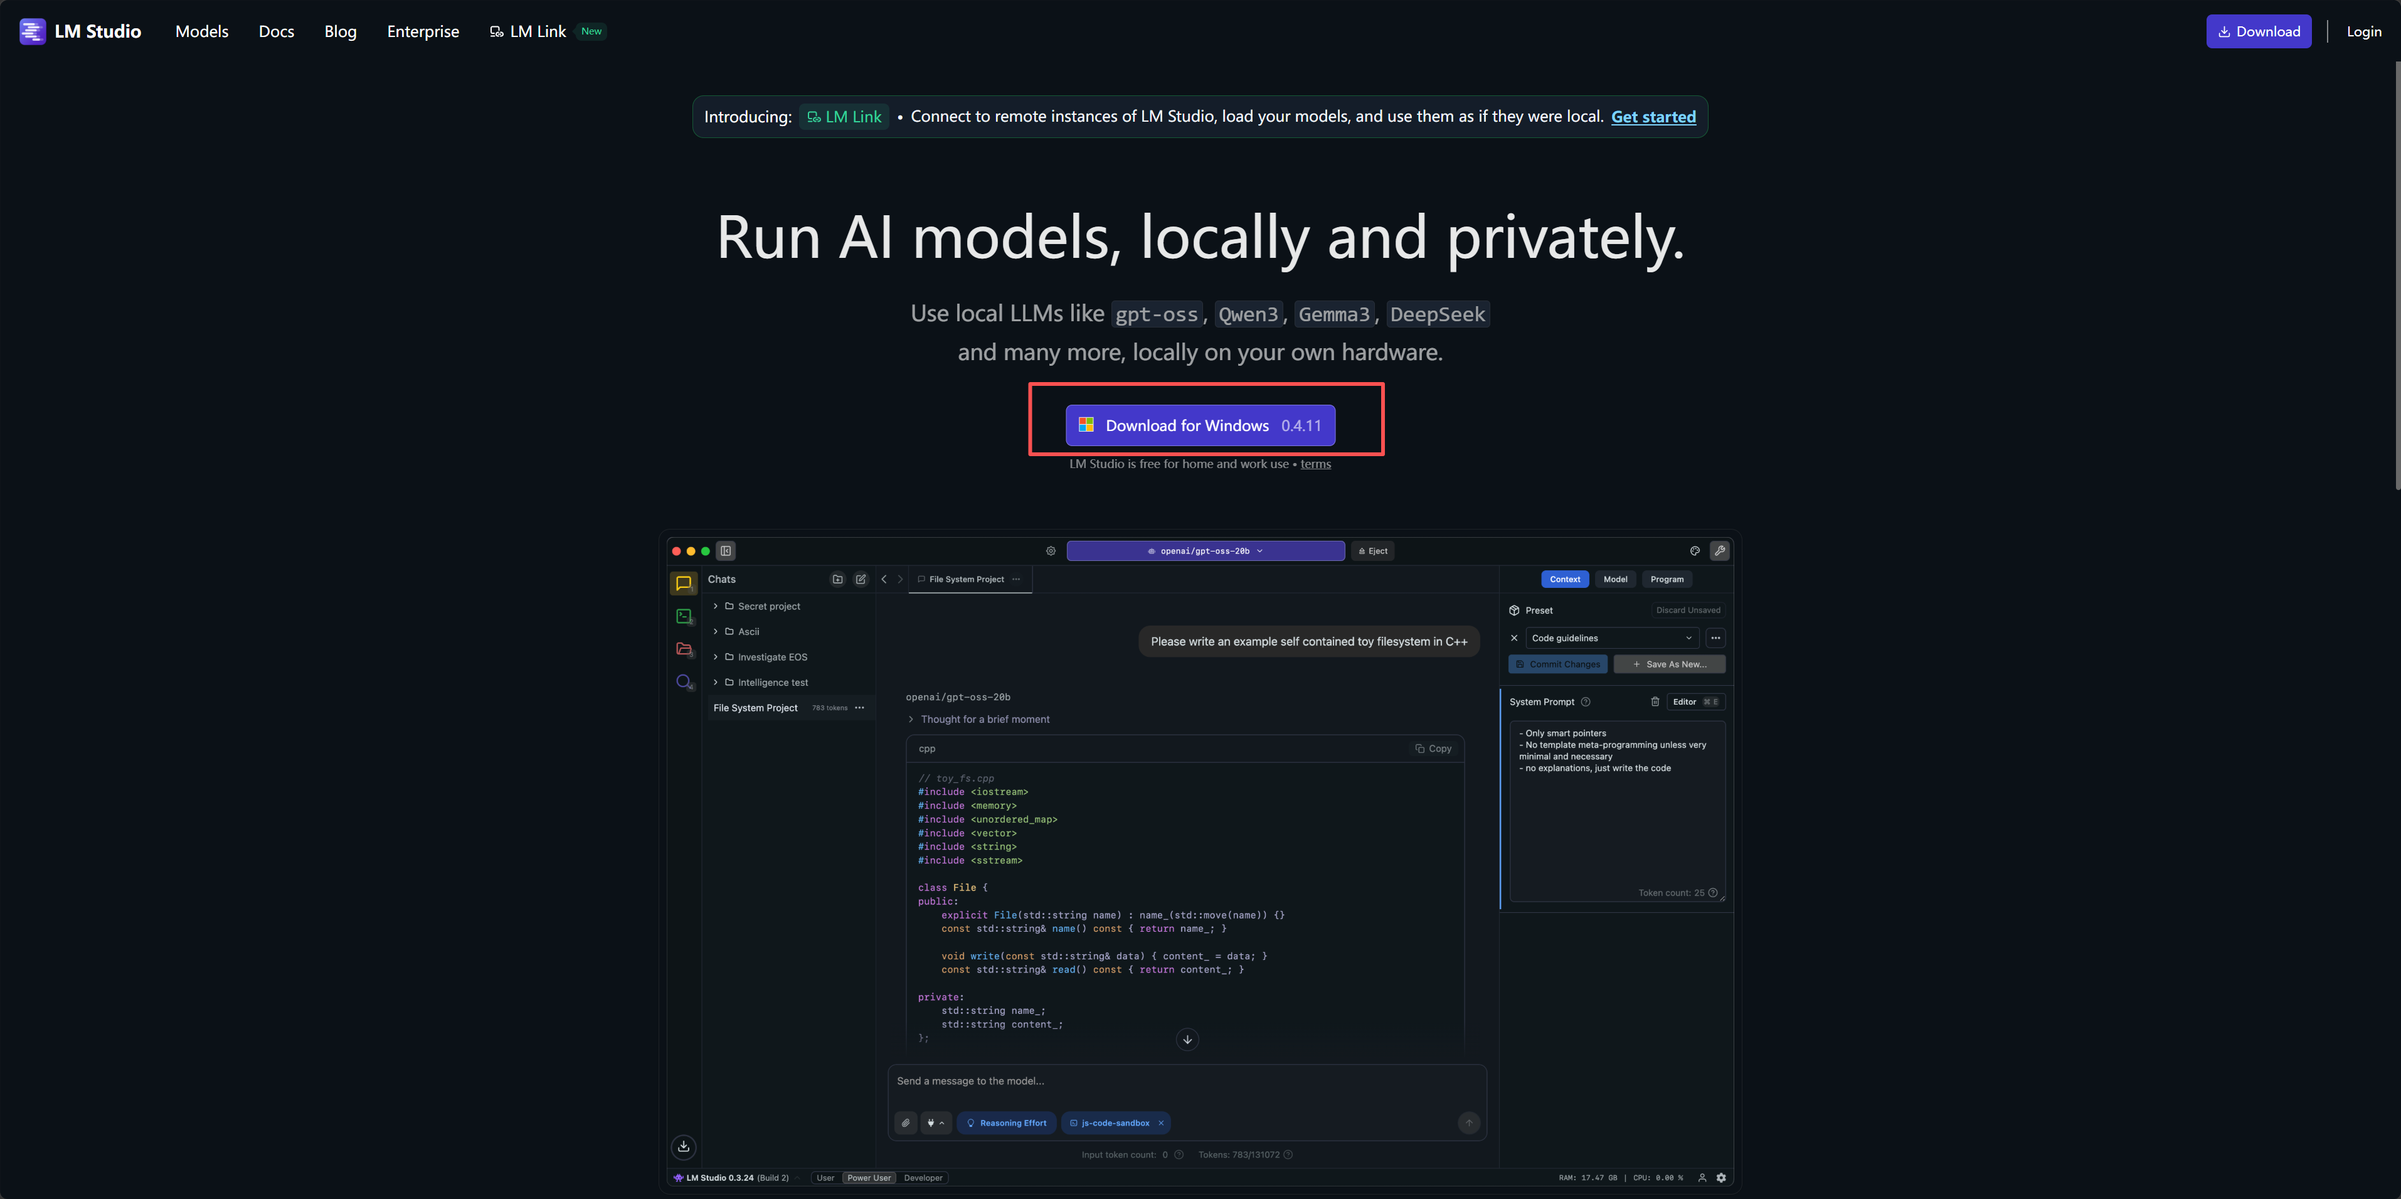2401x1199 pixels.
Task: Toggle the Reasoning Effort chip
Action: (x=1007, y=1124)
